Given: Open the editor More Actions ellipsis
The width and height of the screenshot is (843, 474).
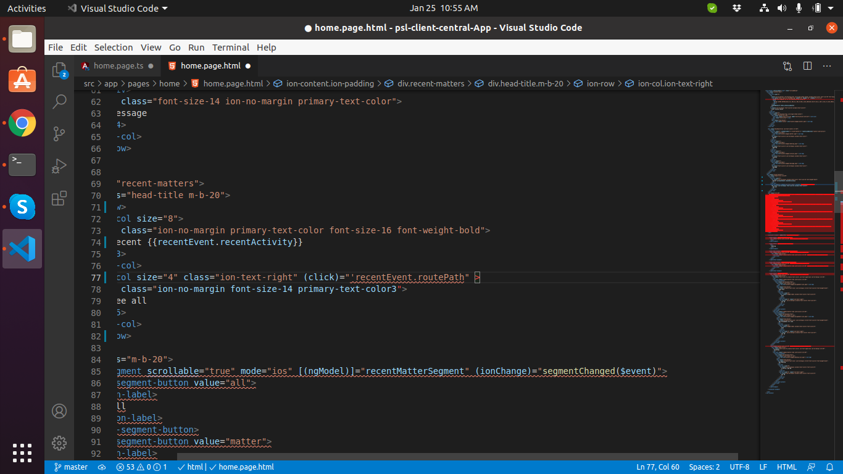Looking at the screenshot, I should [827, 66].
